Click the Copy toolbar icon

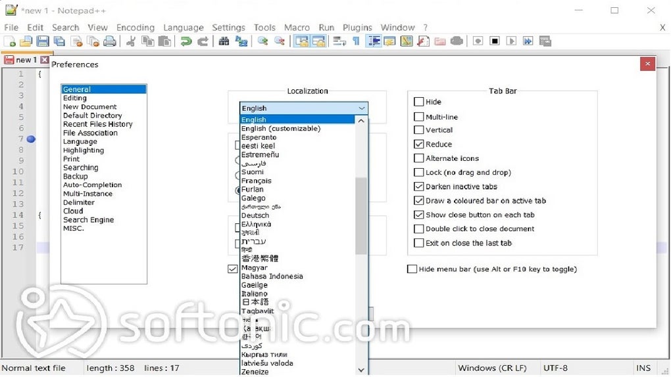pos(147,41)
